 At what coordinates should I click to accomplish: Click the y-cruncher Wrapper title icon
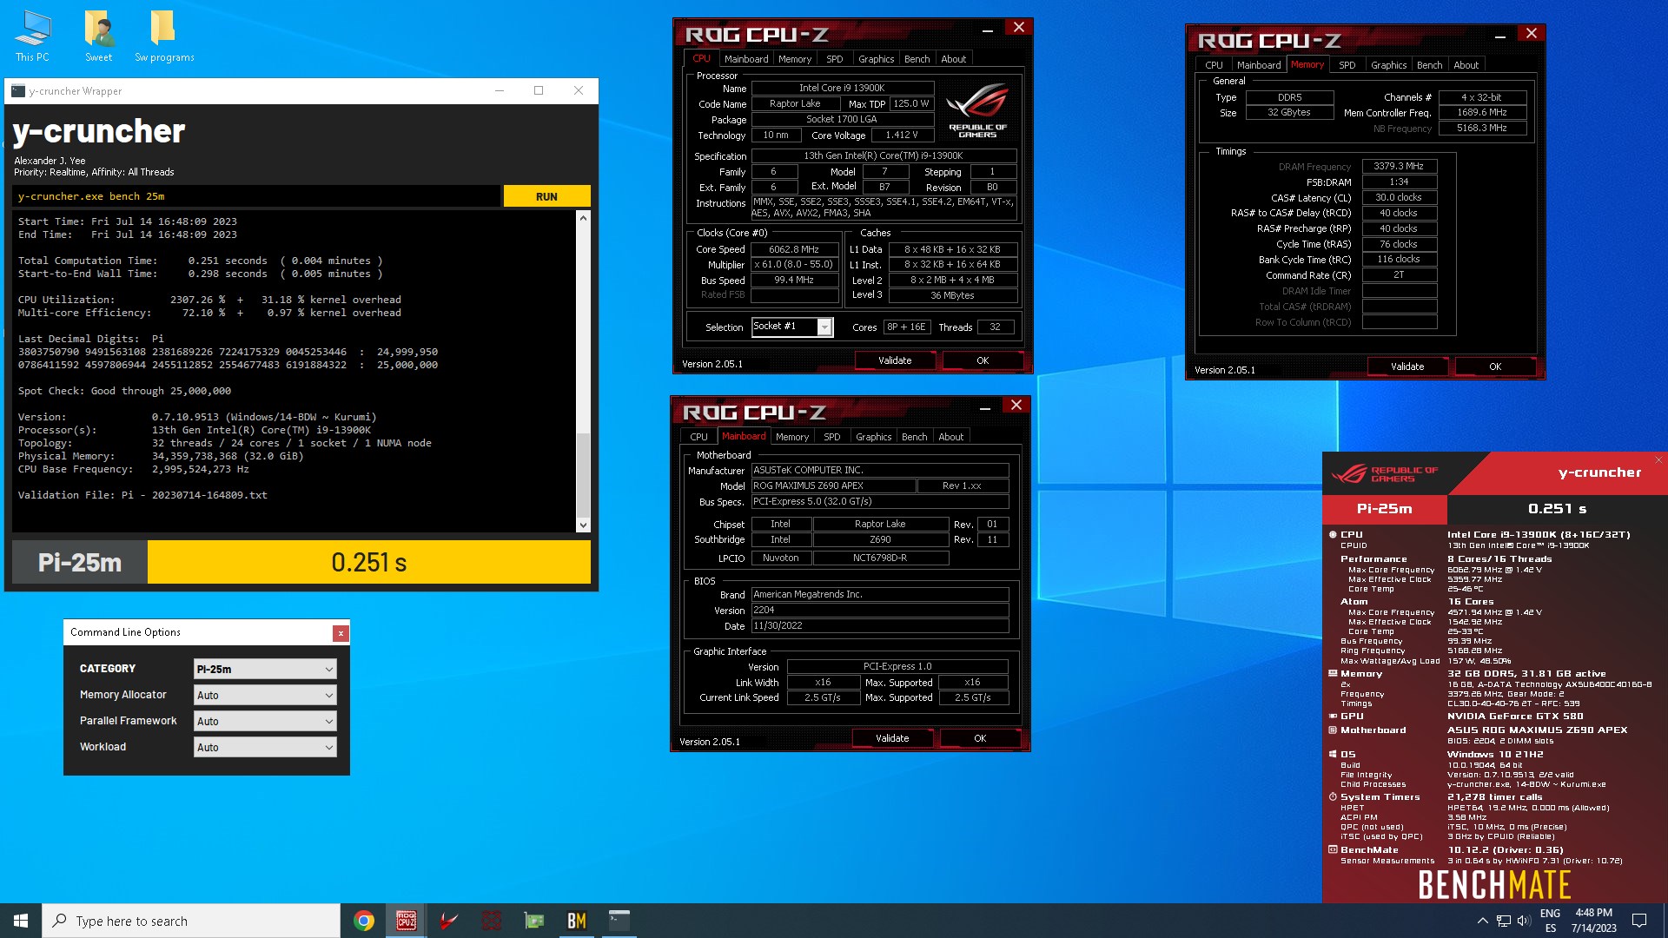17,90
